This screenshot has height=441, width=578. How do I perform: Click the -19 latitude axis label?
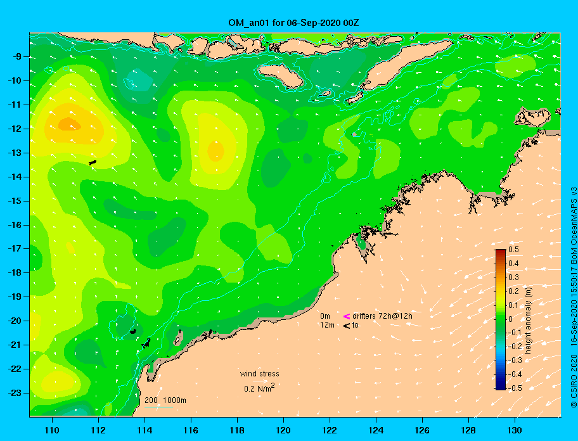click(15, 297)
